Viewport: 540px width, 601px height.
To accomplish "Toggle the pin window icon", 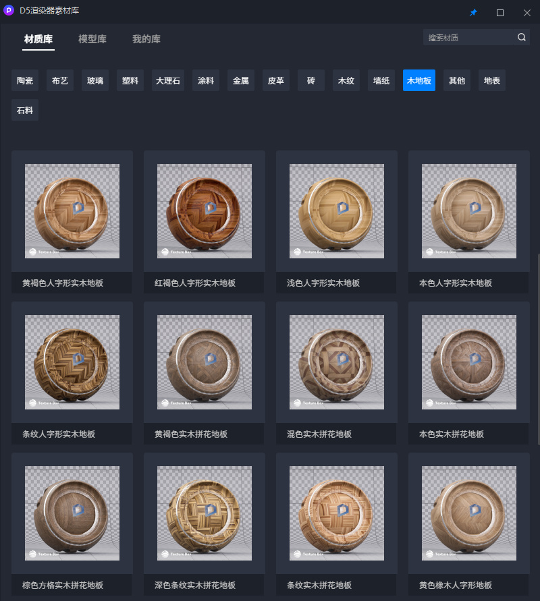I will [473, 12].
